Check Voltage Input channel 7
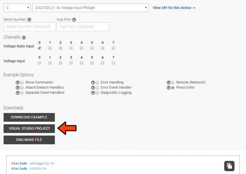 113,63
